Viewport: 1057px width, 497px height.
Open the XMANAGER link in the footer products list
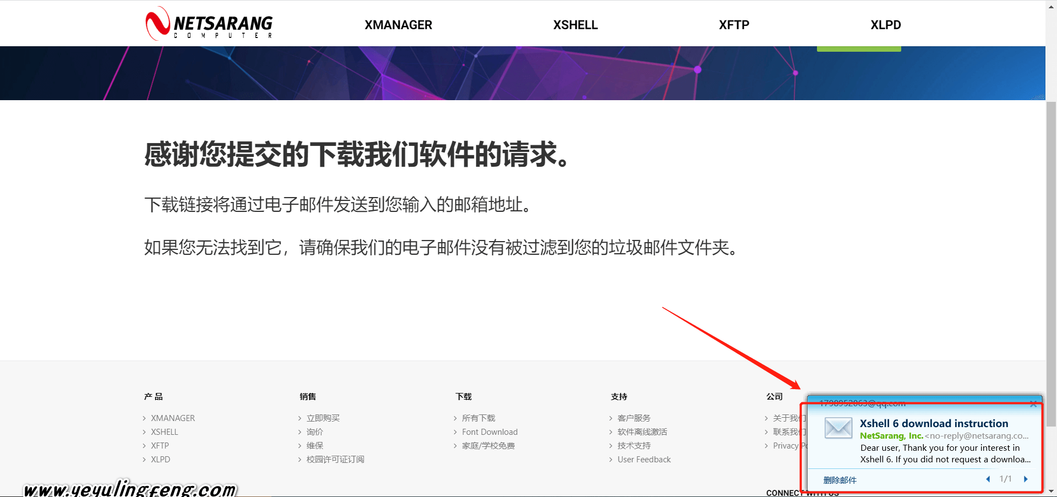pyautogui.click(x=173, y=418)
